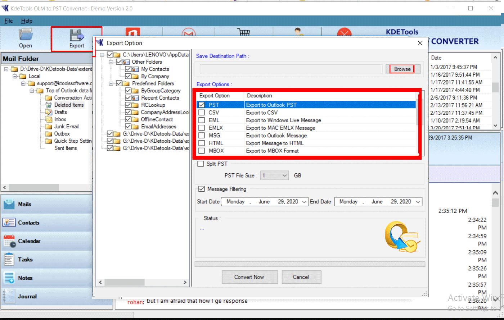Image resolution: width=504 pixels, height=320 pixels.
Task: Open the File menu
Action: pos(9,21)
